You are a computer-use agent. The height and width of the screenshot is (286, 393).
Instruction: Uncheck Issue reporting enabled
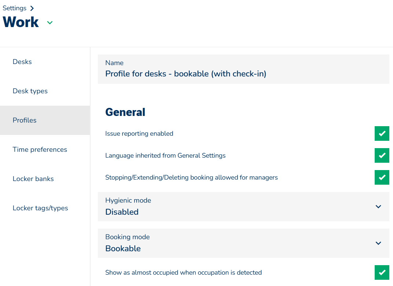click(x=382, y=133)
